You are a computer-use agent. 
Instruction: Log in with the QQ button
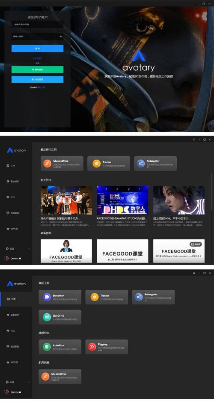tap(37, 79)
